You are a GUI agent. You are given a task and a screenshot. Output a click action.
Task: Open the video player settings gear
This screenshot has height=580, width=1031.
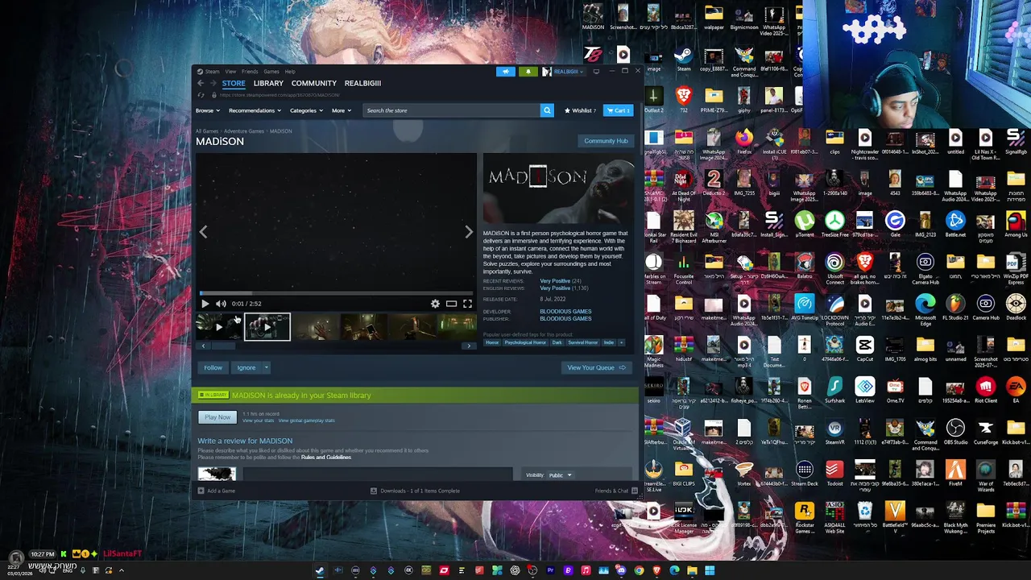click(435, 304)
